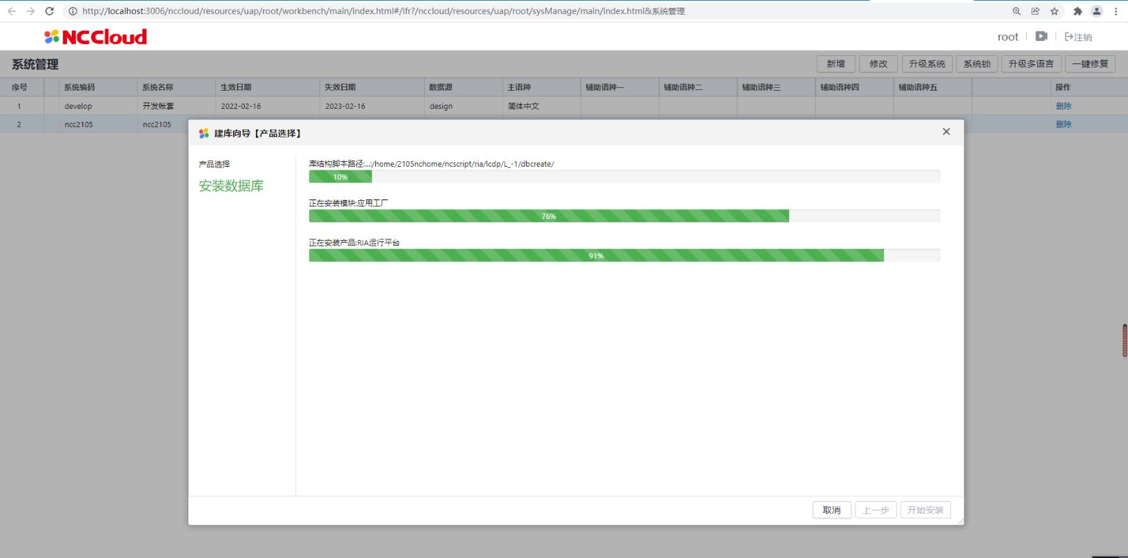Viewport: 1128px width, 558px height.
Task: Open the browser extensions puzzle icon
Action: pos(1078,11)
